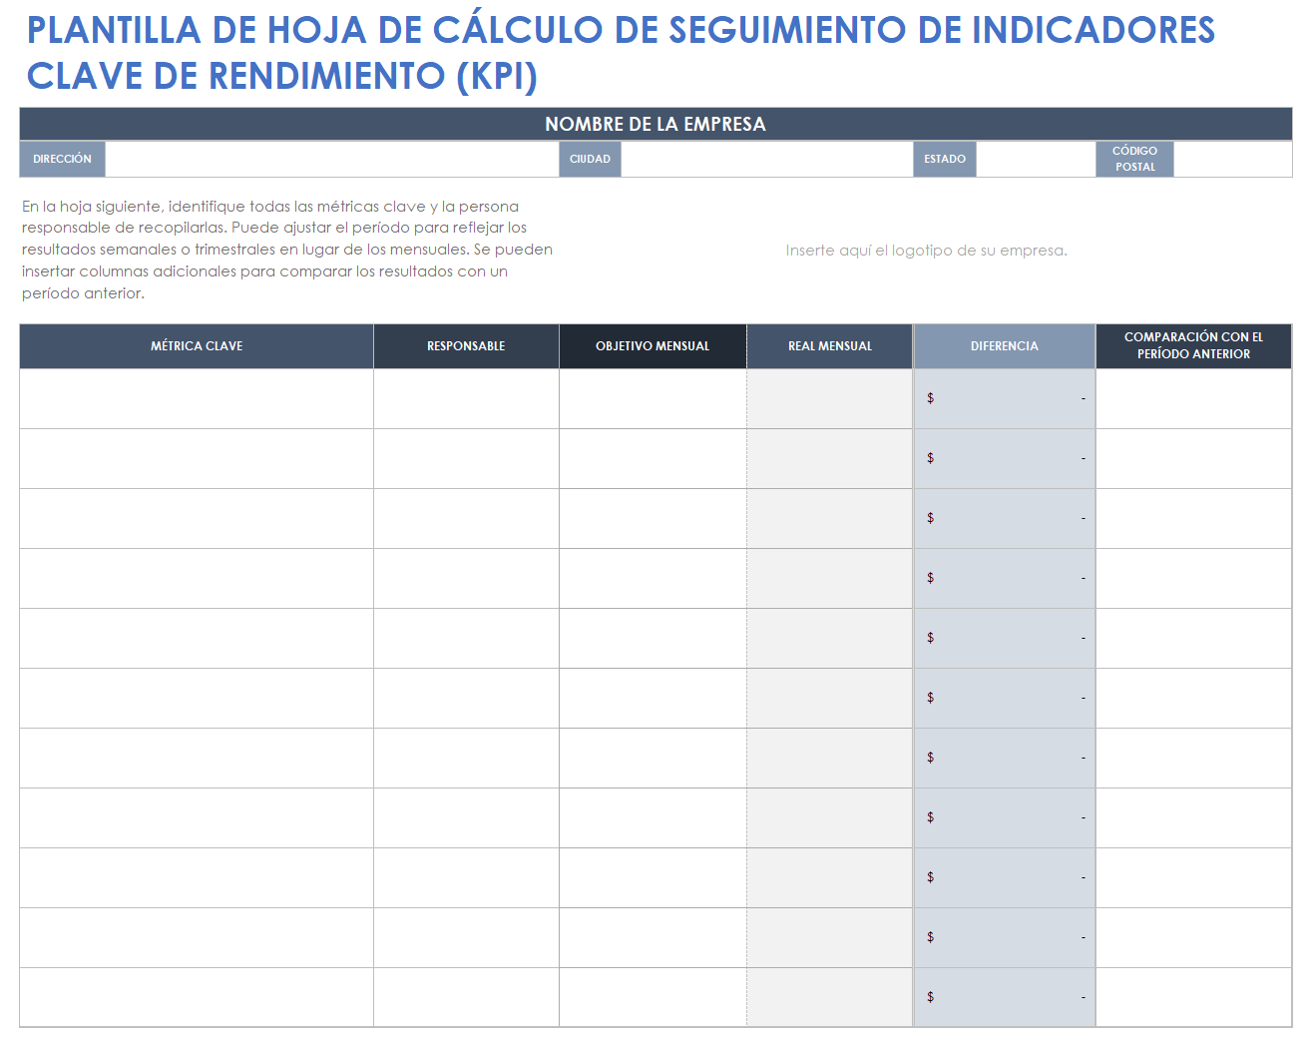Select the REAL MENSUAL column header

tap(830, 346)
